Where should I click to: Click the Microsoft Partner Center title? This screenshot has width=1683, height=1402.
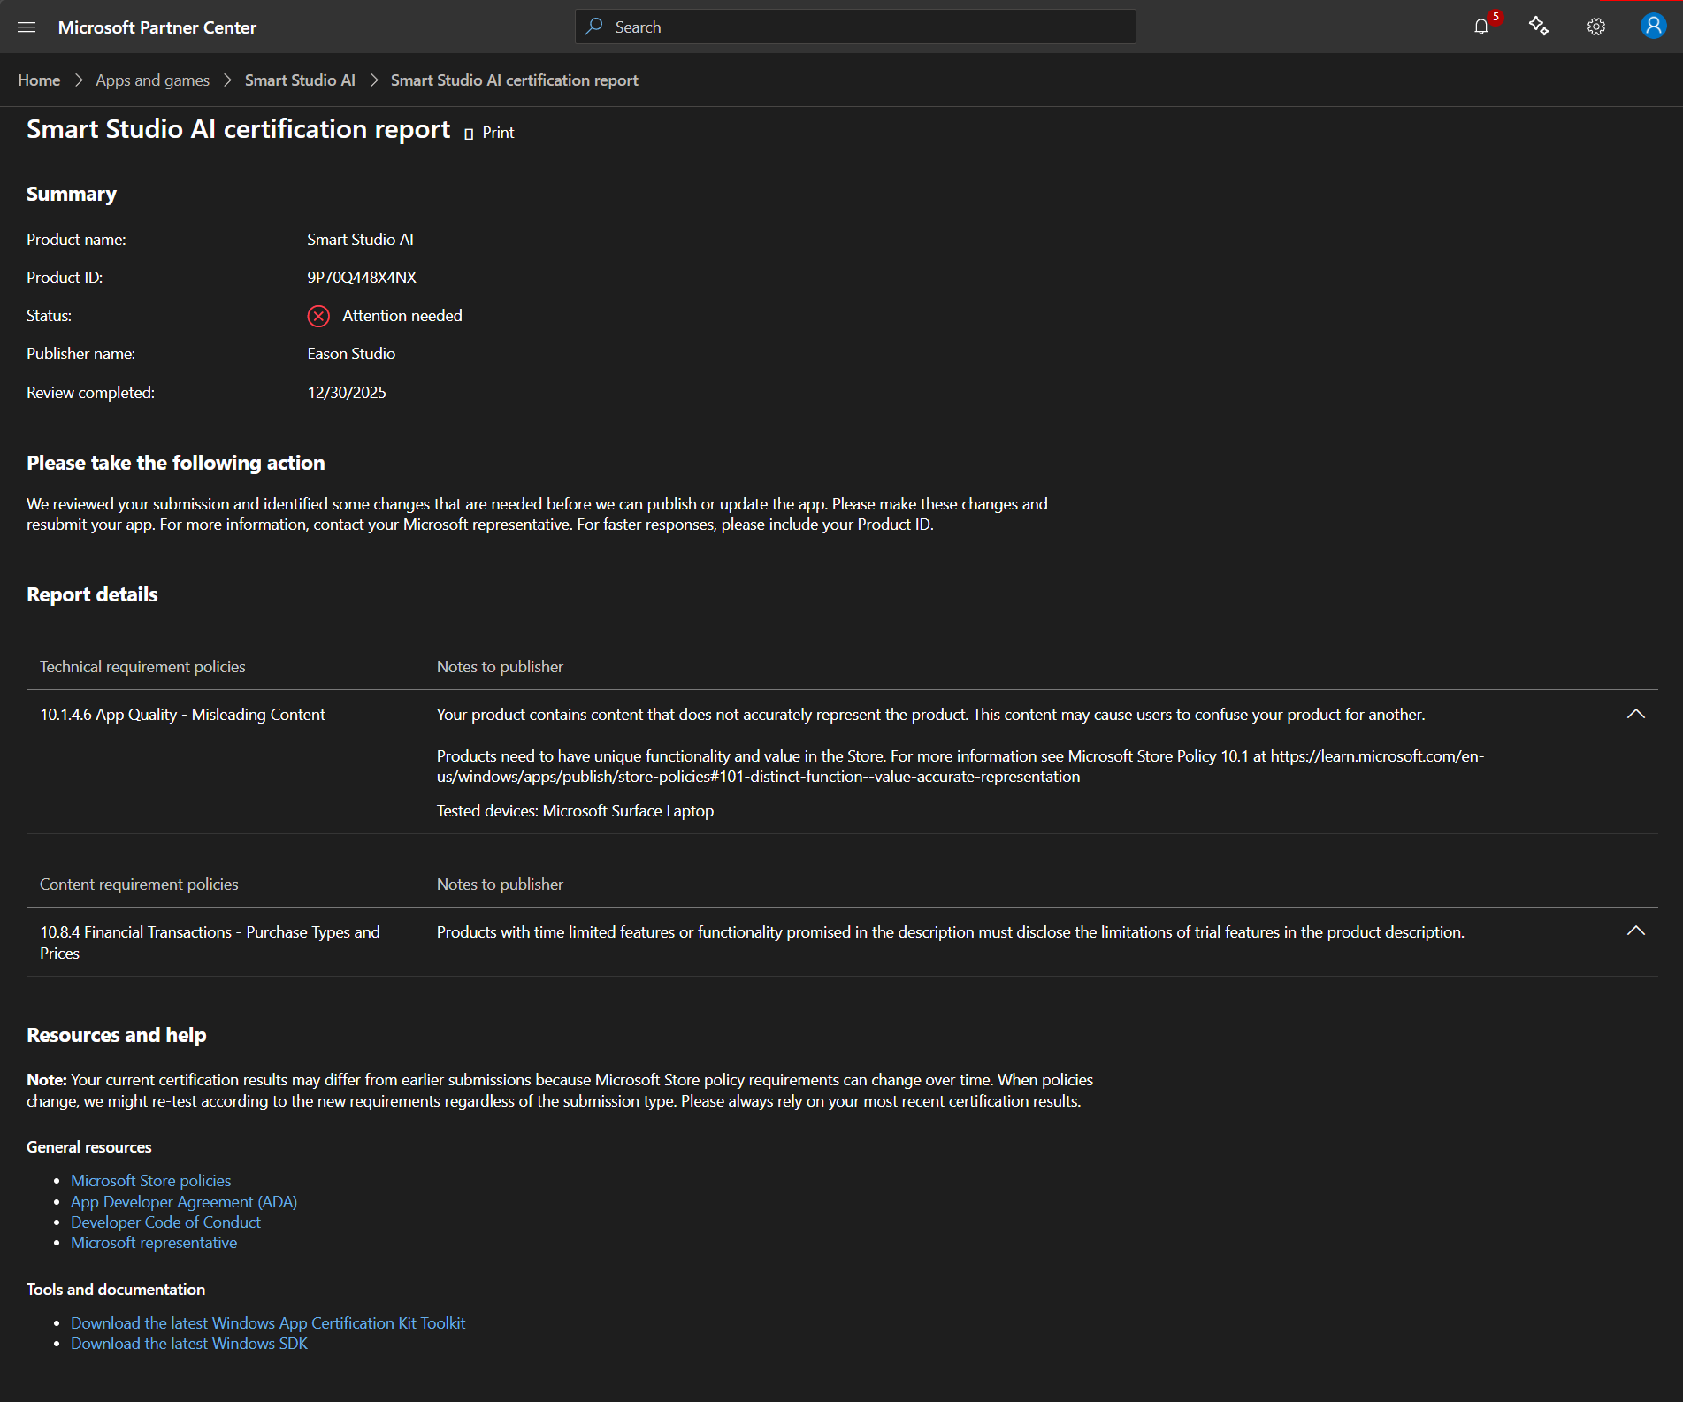(157, 27)
